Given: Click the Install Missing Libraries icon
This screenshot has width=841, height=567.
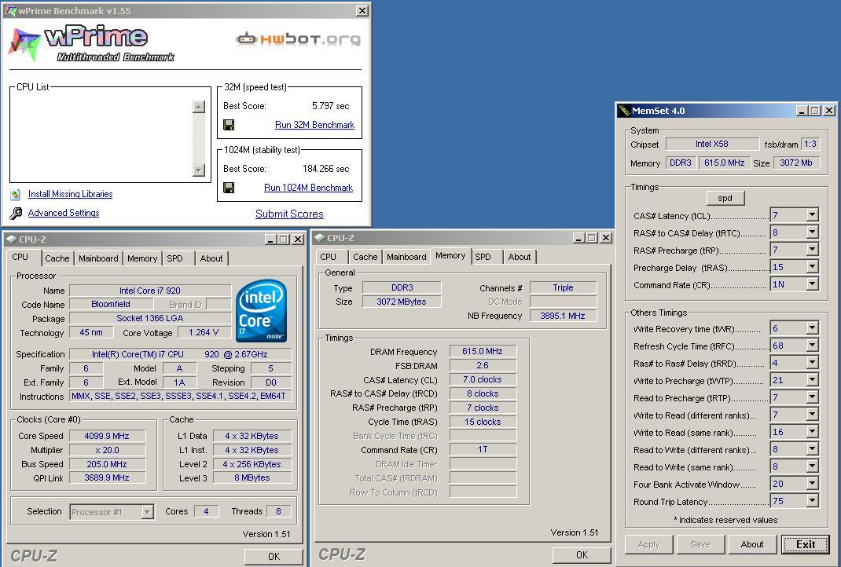Looking at the screenshot, I should [16, 194].
